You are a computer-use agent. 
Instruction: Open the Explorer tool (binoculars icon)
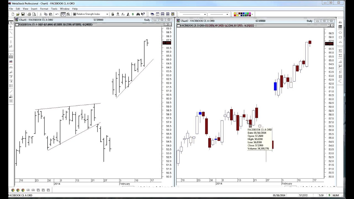pyautogui.click(x=138, y=14)
